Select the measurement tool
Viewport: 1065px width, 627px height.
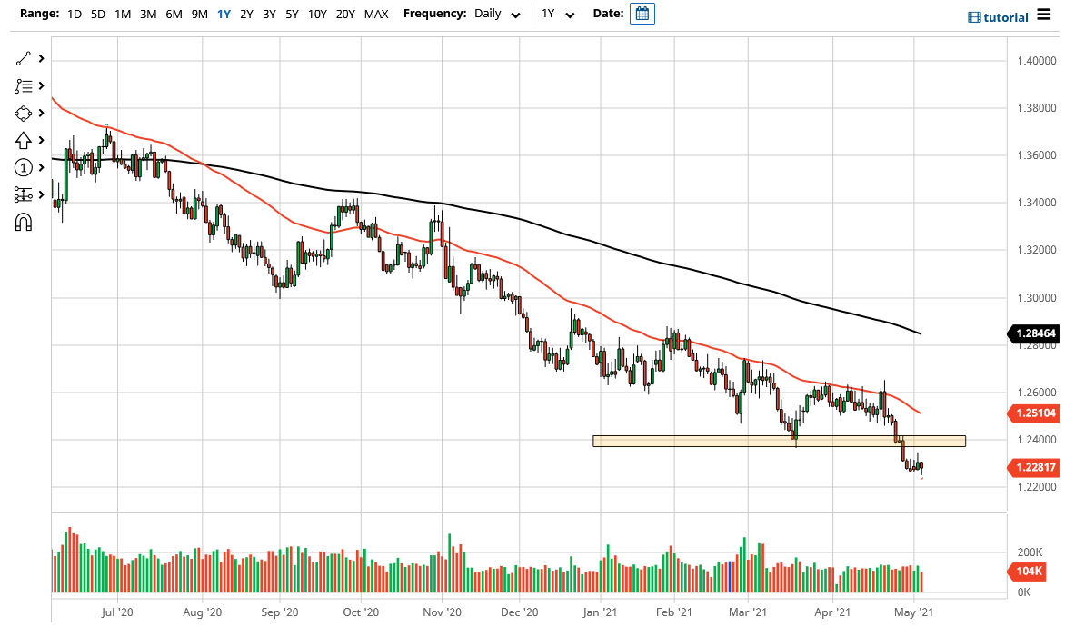point(25,194)
